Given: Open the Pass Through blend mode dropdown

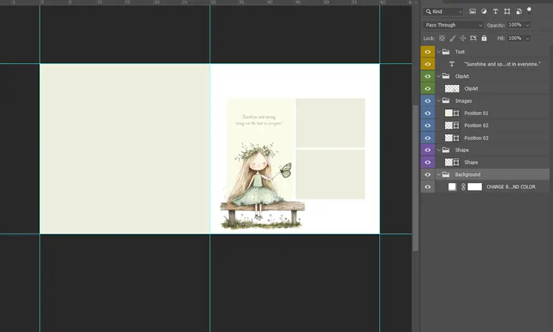Looking at the screenshot, I should 453,25.
